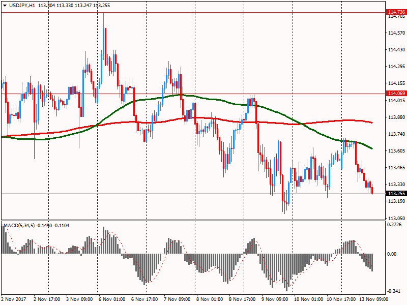Select the 7 Nov 09:00 time label
The image size is (407, 305).
(x=177, y=299)
